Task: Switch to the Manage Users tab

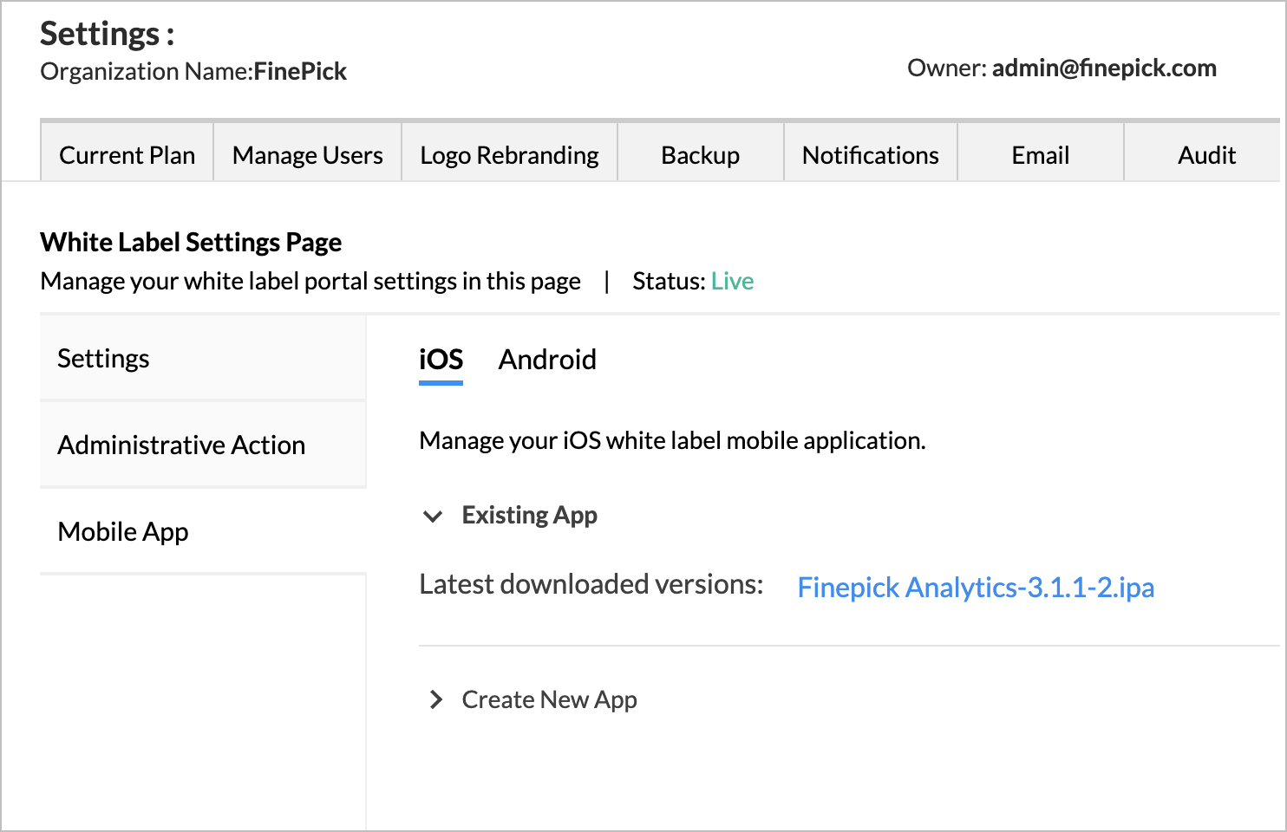Action: click(x=307, y=154)
